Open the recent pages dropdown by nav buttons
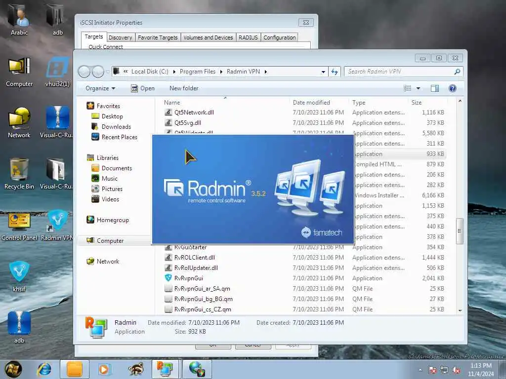Image resolution: width=506 pixels, height=379 pixels. (108, 72)
